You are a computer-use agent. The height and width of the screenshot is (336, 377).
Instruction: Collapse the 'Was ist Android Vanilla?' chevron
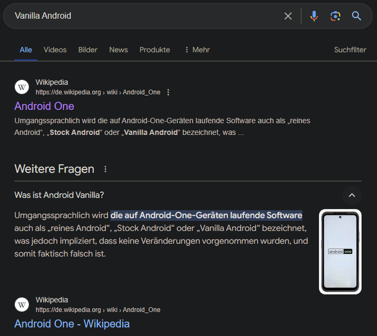click(351, 195)
